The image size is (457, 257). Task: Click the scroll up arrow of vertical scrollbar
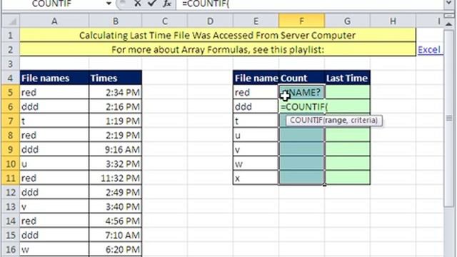(449, 24)
